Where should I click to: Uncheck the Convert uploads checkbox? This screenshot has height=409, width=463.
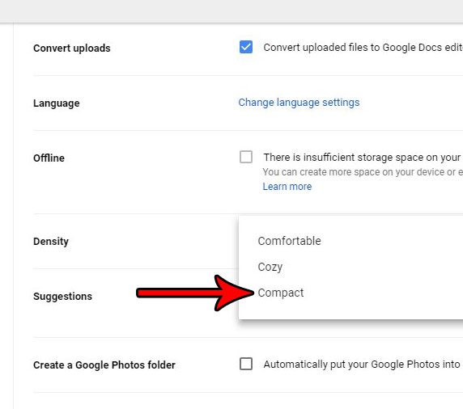[246, 47]
